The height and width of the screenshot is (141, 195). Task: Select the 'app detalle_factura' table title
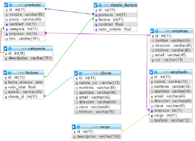coord(120,5)
